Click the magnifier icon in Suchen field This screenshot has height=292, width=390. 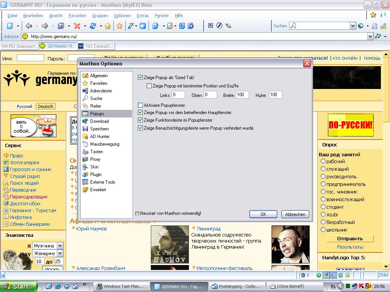click(293, 25)
